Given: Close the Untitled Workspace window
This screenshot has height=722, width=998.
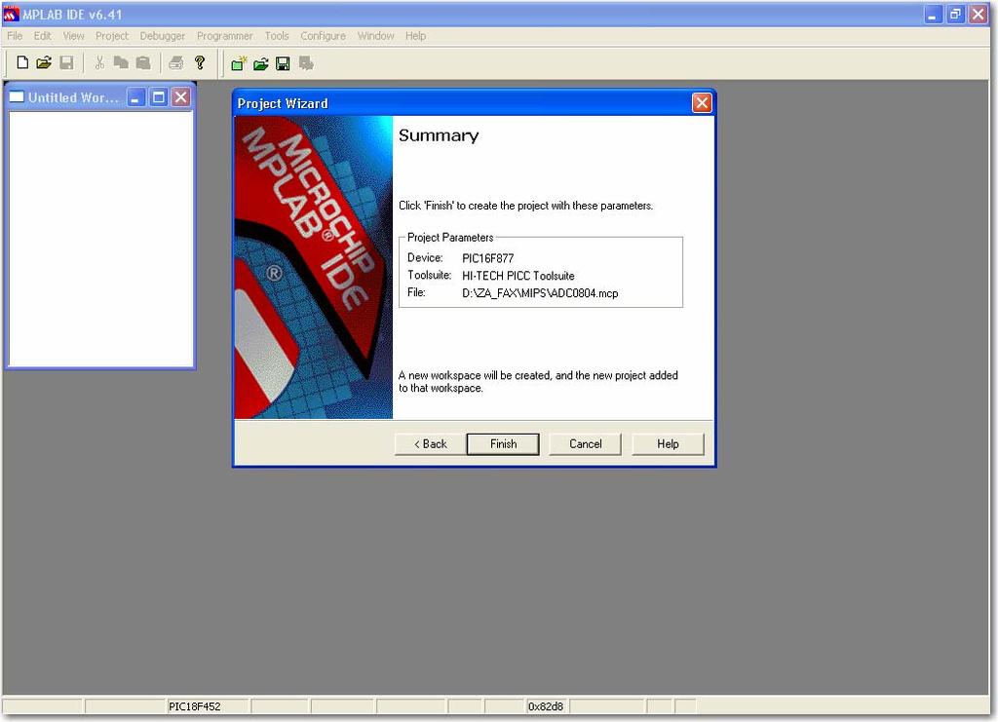Looking at the screenshot, I should pyautogui.click(x=180, y=97).
